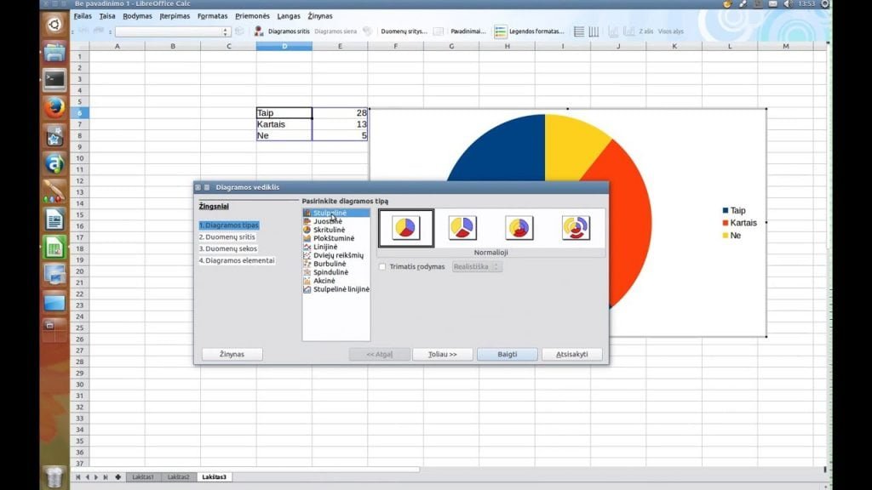Open the Žinynas menu in menu bar

pos(320,16)
